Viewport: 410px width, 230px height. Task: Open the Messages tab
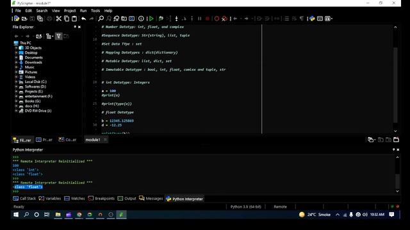point(151,199)
